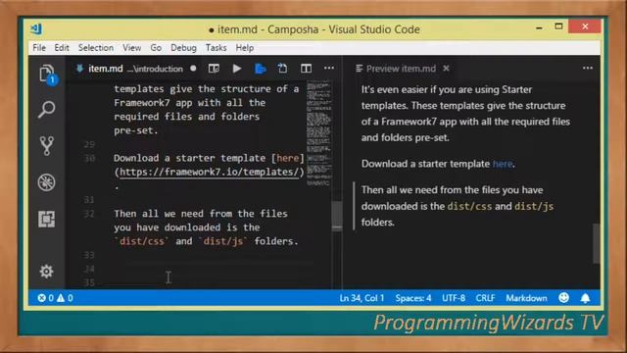Click line number 34 in the gutter

89,269
